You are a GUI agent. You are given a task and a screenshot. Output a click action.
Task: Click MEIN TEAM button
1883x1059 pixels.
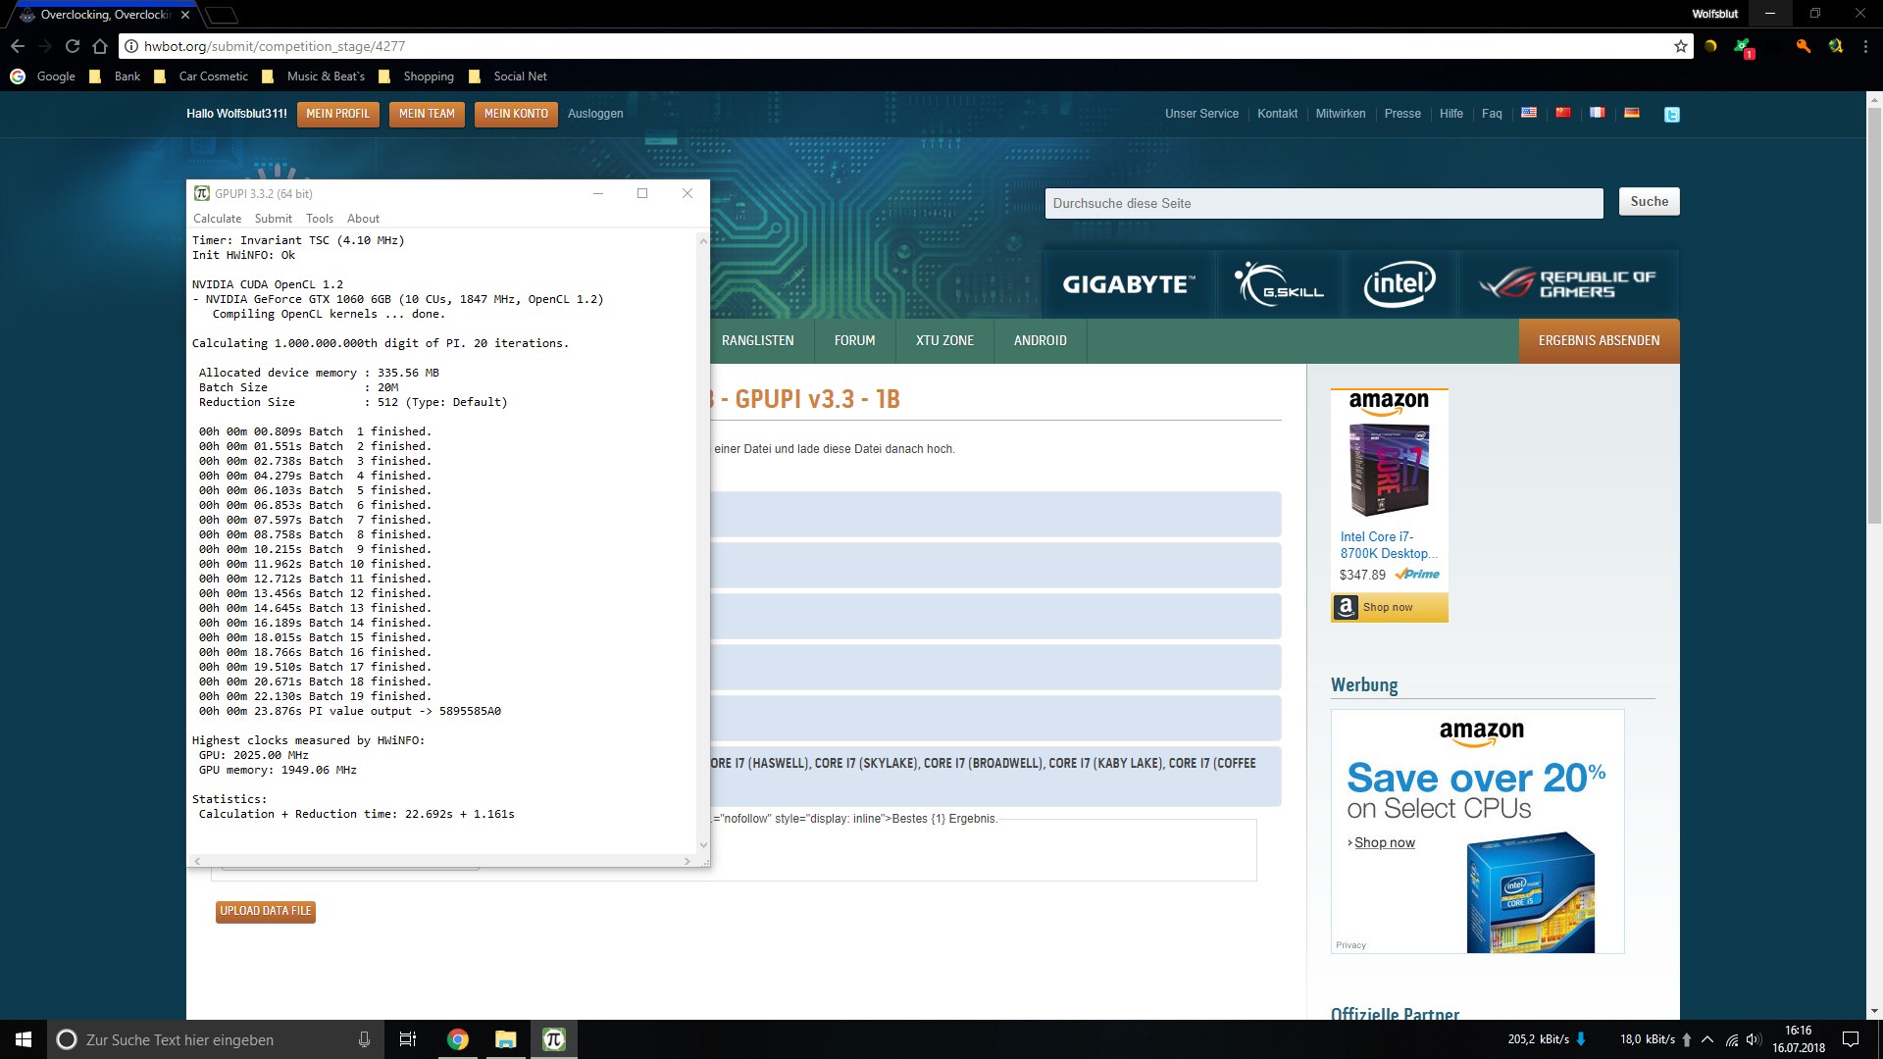tap(427, 114)
